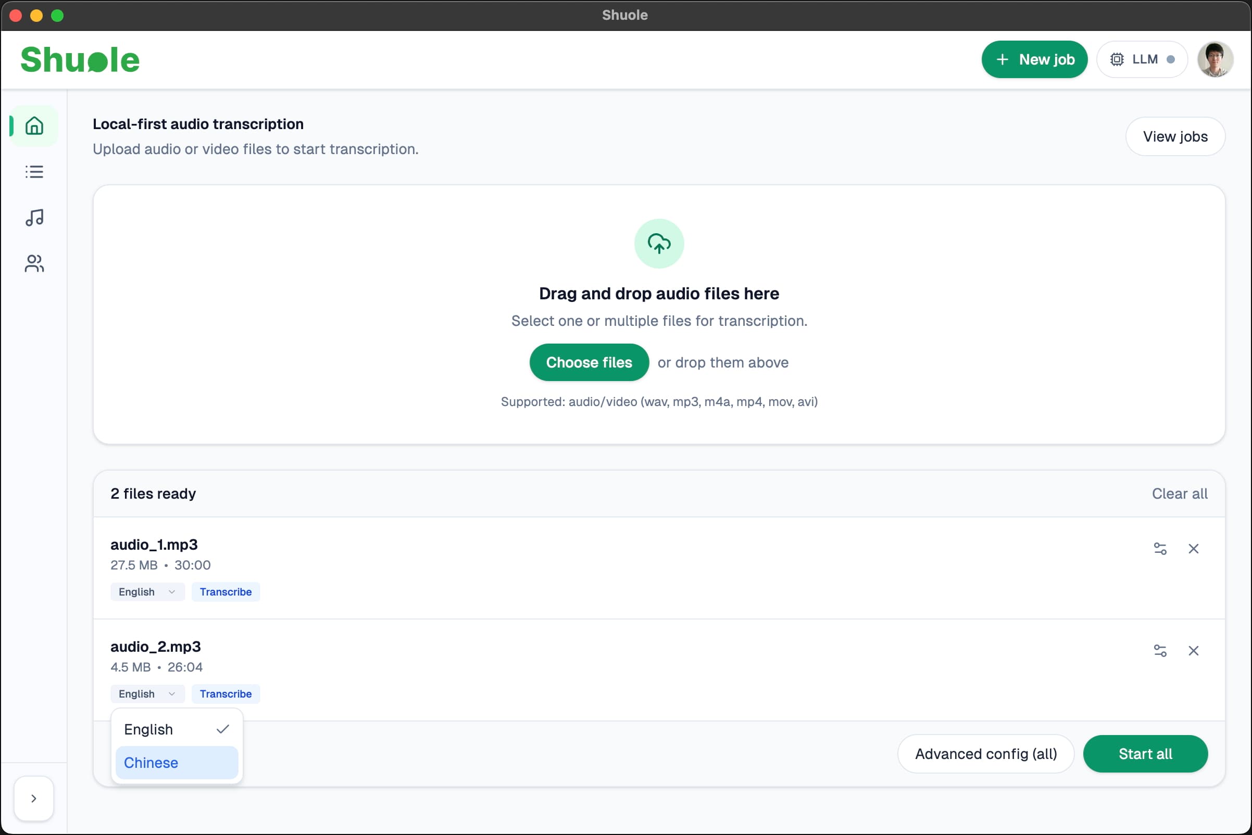1252x835 pixels.
Task: Remove audio_2.mp3 with its X icon
Action: [1193, 650]
